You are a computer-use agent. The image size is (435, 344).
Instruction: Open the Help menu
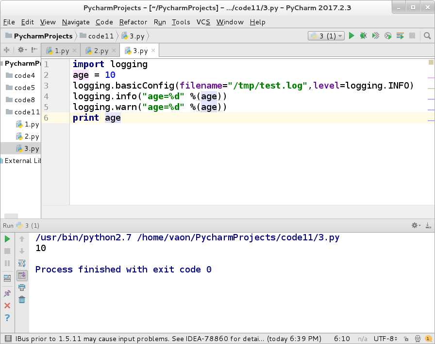257,22
